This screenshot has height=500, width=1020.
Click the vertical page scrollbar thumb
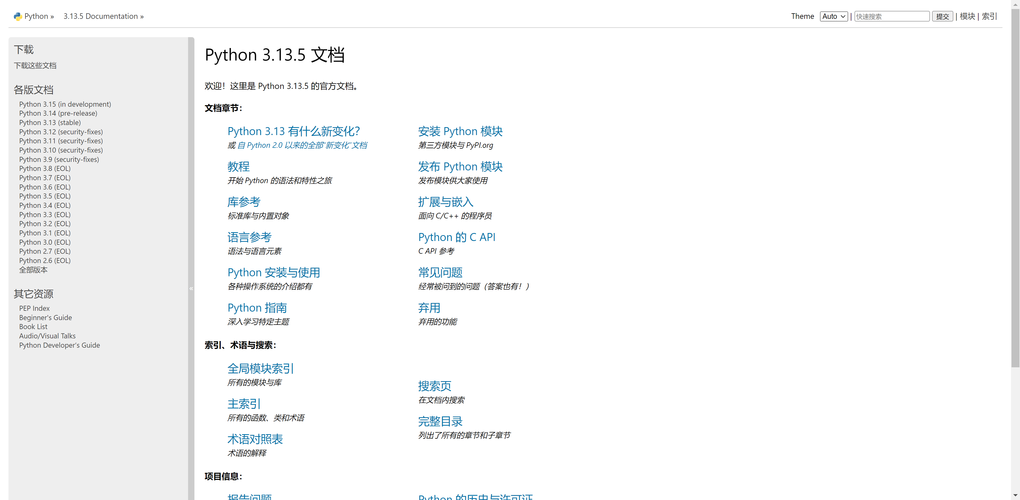coord(1015,188)
